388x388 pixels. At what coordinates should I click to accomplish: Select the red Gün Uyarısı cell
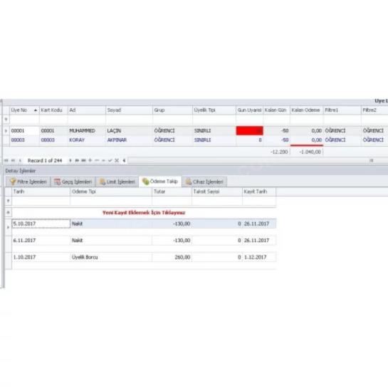249,131
